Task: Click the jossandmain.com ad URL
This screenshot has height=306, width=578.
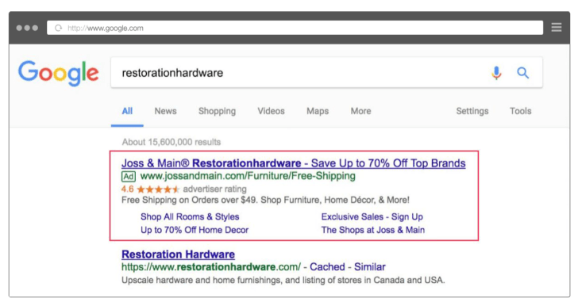Action: pos(248,176)
